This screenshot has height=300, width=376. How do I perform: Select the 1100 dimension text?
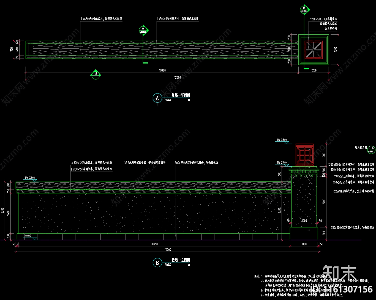pyautogui.click(x=304, y=244)
